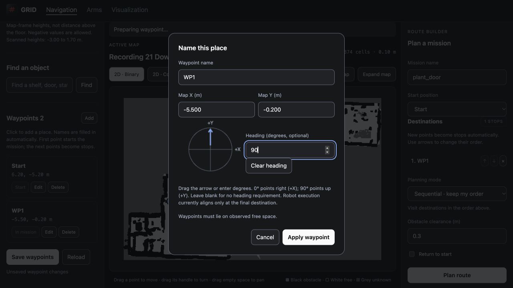Edit the WP1 waypoint card
This screenshot has height=288, width=513.
[x=49, y=232]
